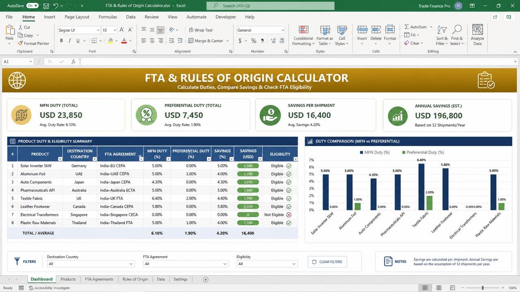This screenshot has height=292, width=520.
Task: Toggle Bold formatting
Action: (61, 41)
